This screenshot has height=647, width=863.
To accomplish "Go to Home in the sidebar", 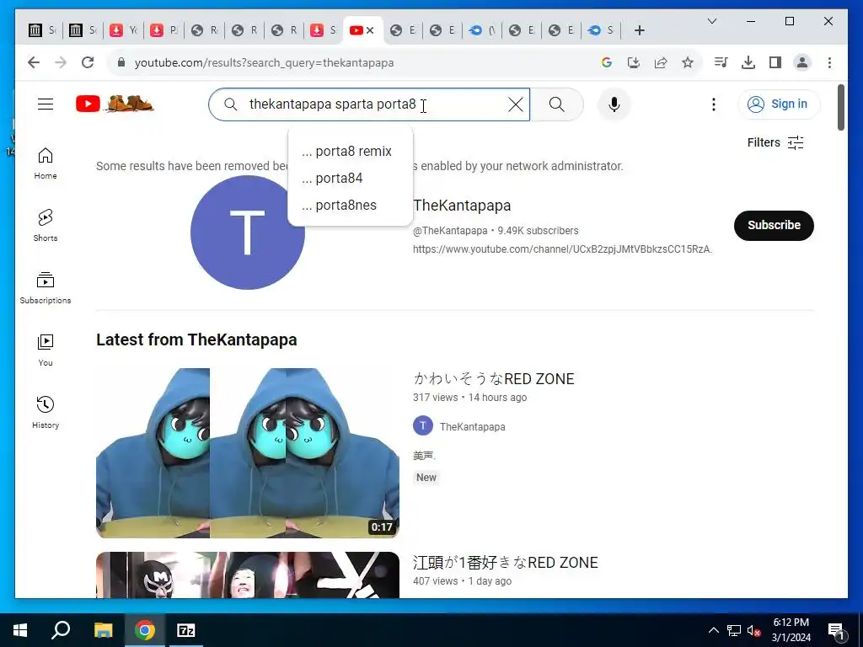I will (46, 163).
